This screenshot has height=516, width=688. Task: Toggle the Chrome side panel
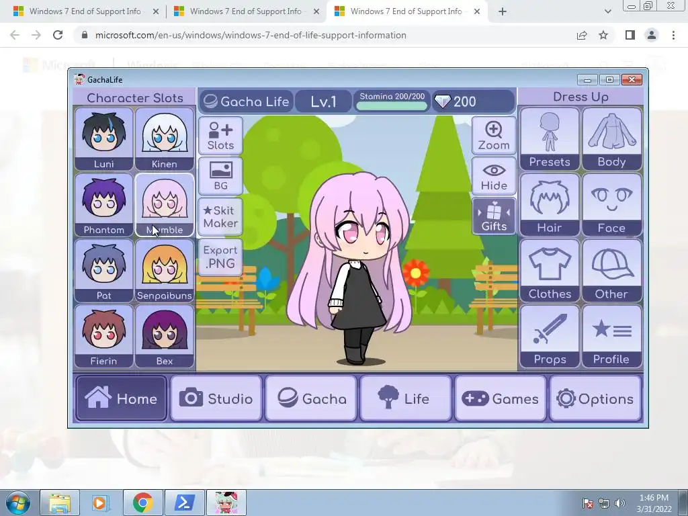tap(630, 35)
